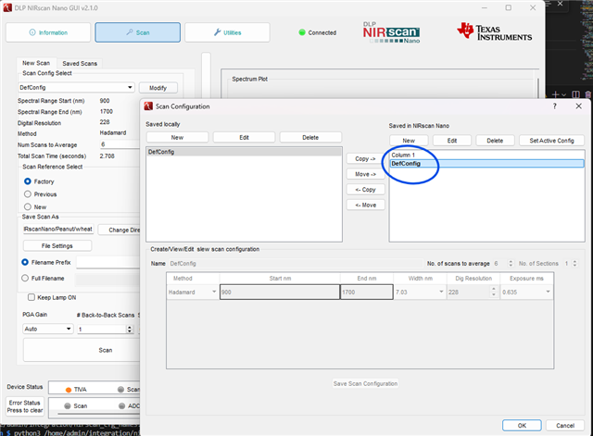This screenshot has height=436, width=593.
Task: Open the Width nm 7.03 dropdown
Action: point(420,292)
